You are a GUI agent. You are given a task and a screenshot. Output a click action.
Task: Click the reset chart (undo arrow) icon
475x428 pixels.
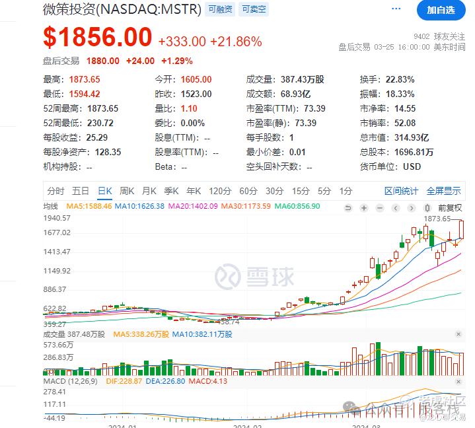(x=348, y=208)
